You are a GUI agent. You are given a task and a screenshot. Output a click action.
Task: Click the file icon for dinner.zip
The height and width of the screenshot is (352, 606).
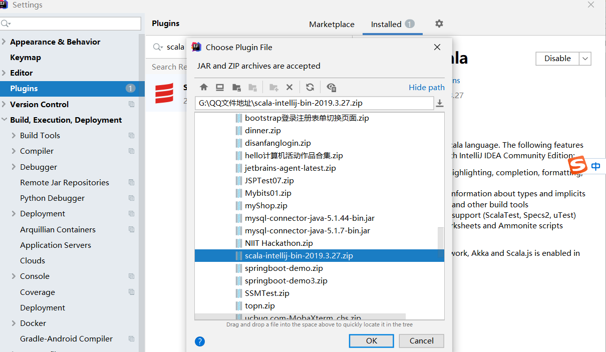pos(238,130)
